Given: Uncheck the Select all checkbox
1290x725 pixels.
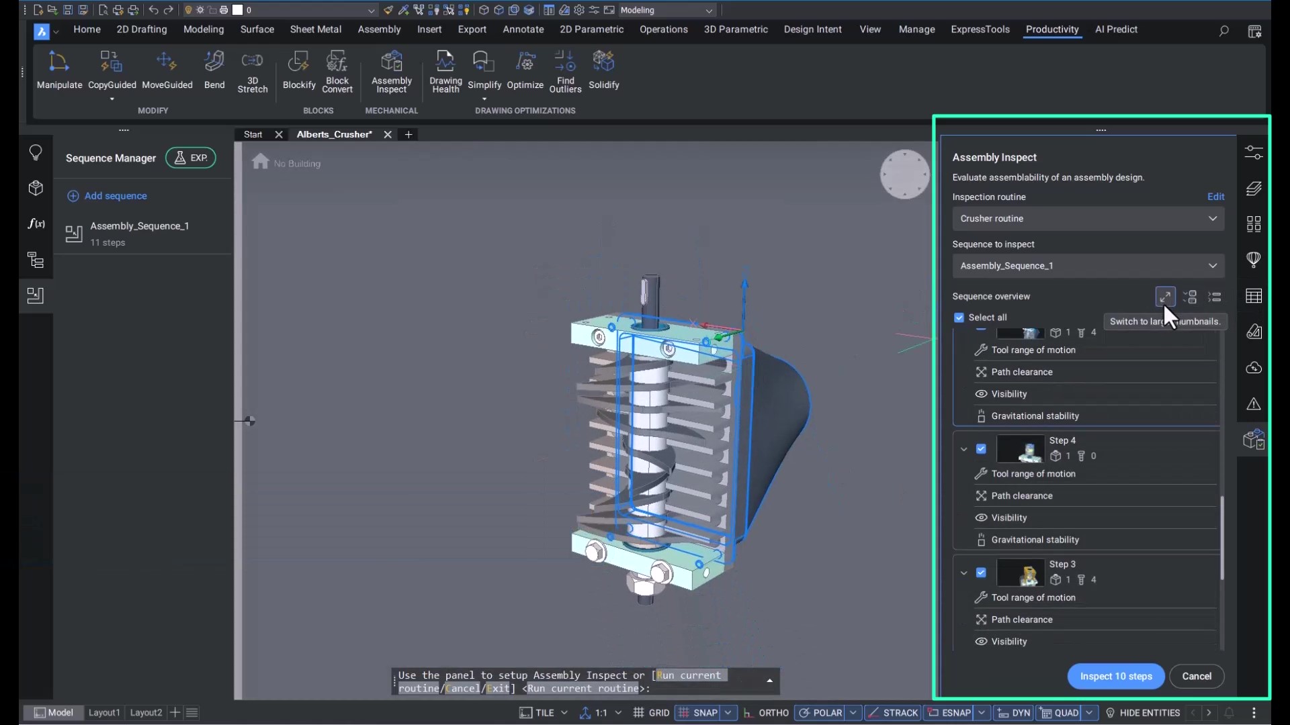Looking at the screenshot, I should [959, 318].
